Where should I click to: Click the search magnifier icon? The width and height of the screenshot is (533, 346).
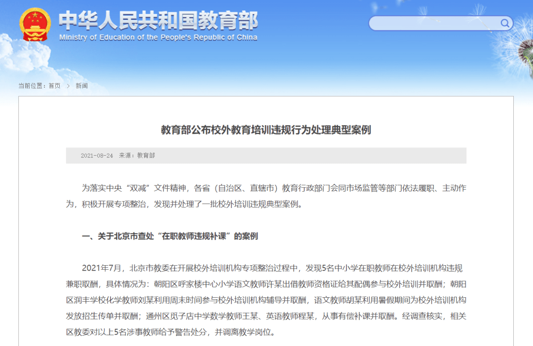tap(504, 23)
